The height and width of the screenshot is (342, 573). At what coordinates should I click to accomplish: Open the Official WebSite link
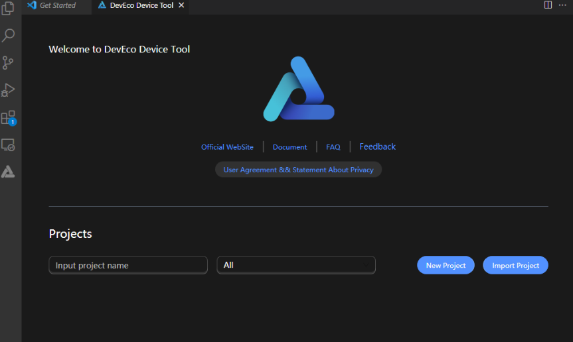click(227, 147)
